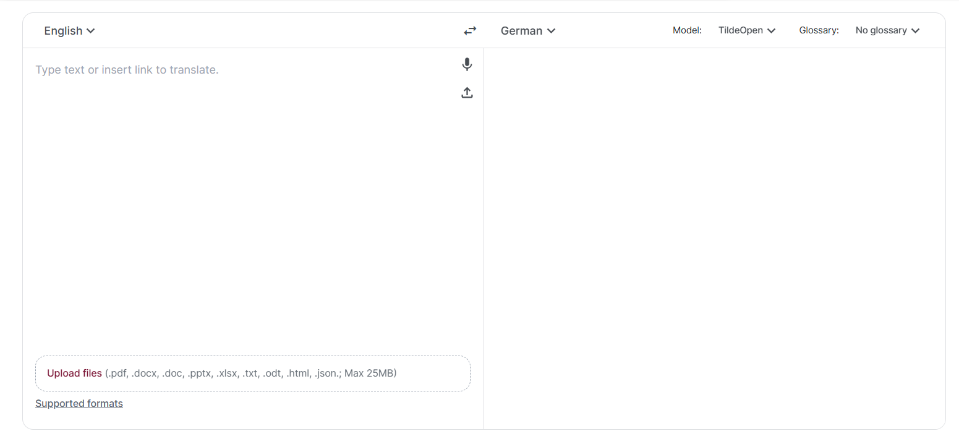
Task: Click the upload document arrow icon
Action: (x=467, y=93)
